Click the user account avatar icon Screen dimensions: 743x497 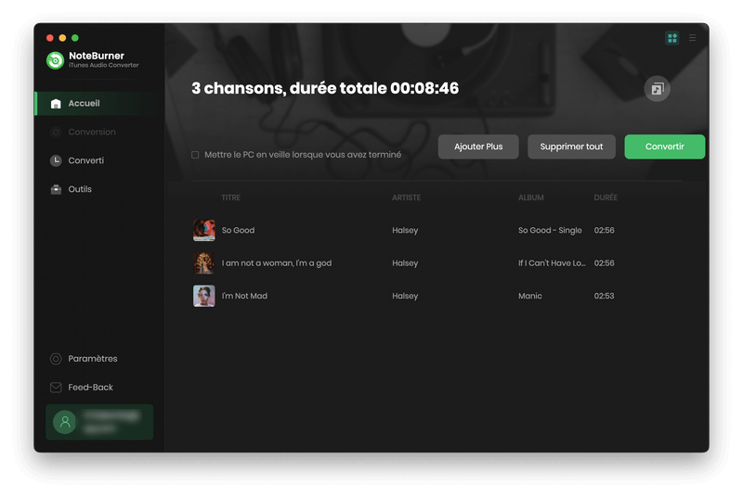coord(64,422)
